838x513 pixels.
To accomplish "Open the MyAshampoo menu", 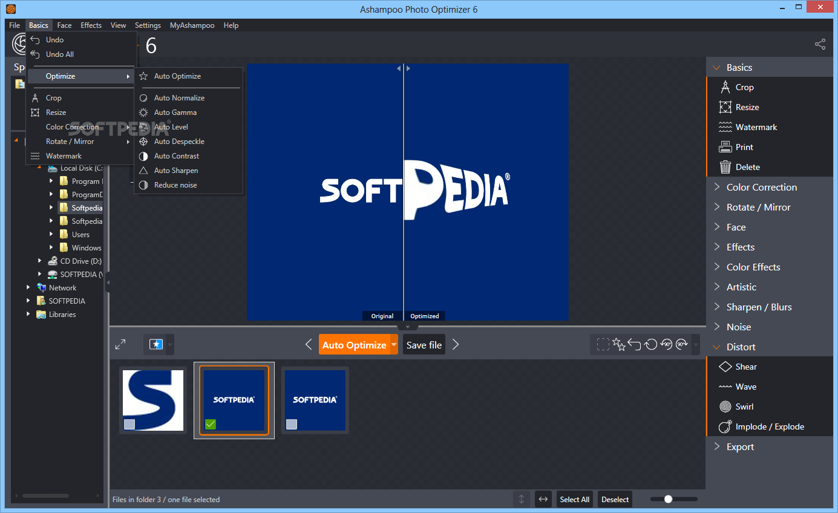I will click(x=192, y=25).
